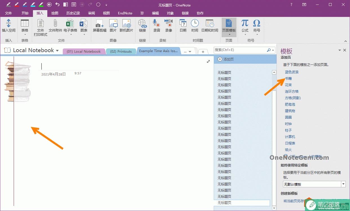Apply the 方格(阴影) template

293,98
